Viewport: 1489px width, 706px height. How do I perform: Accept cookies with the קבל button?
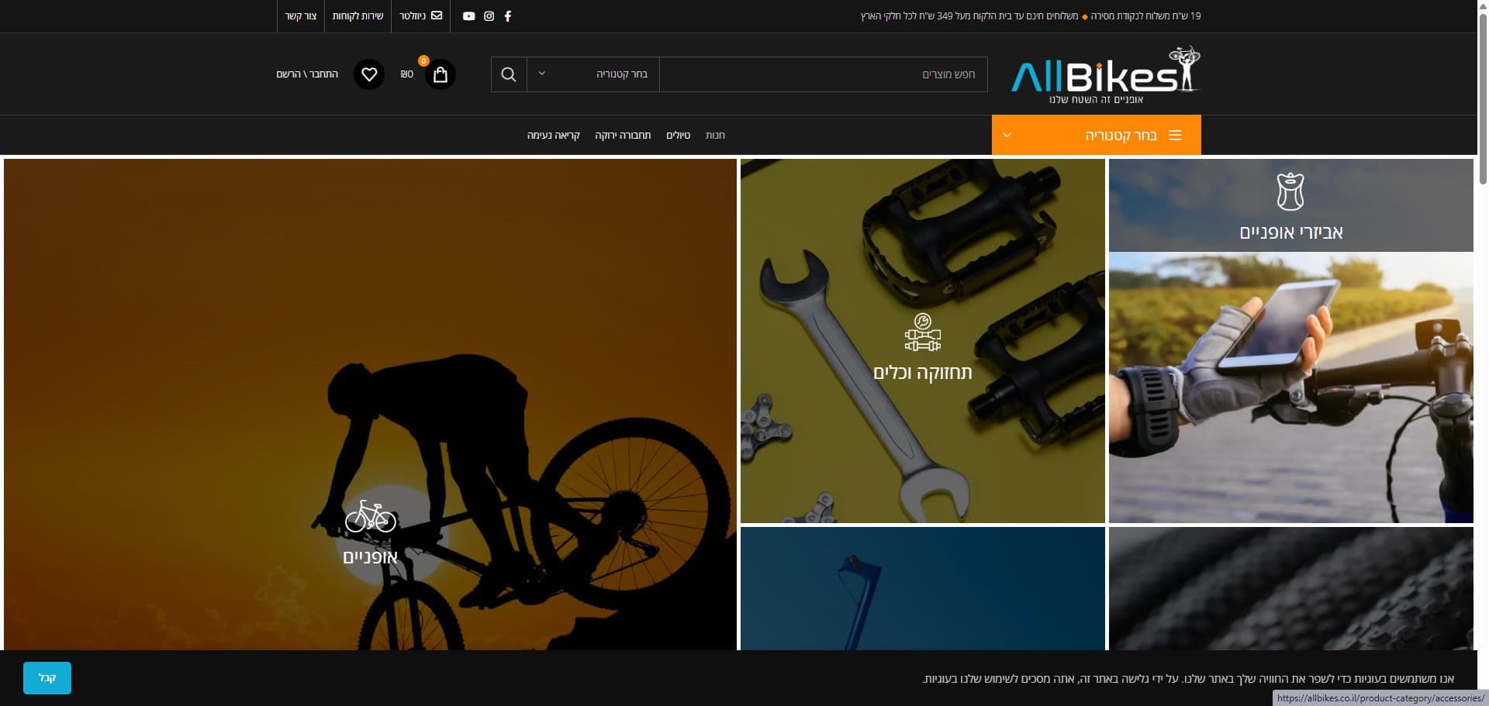point(47,678)
